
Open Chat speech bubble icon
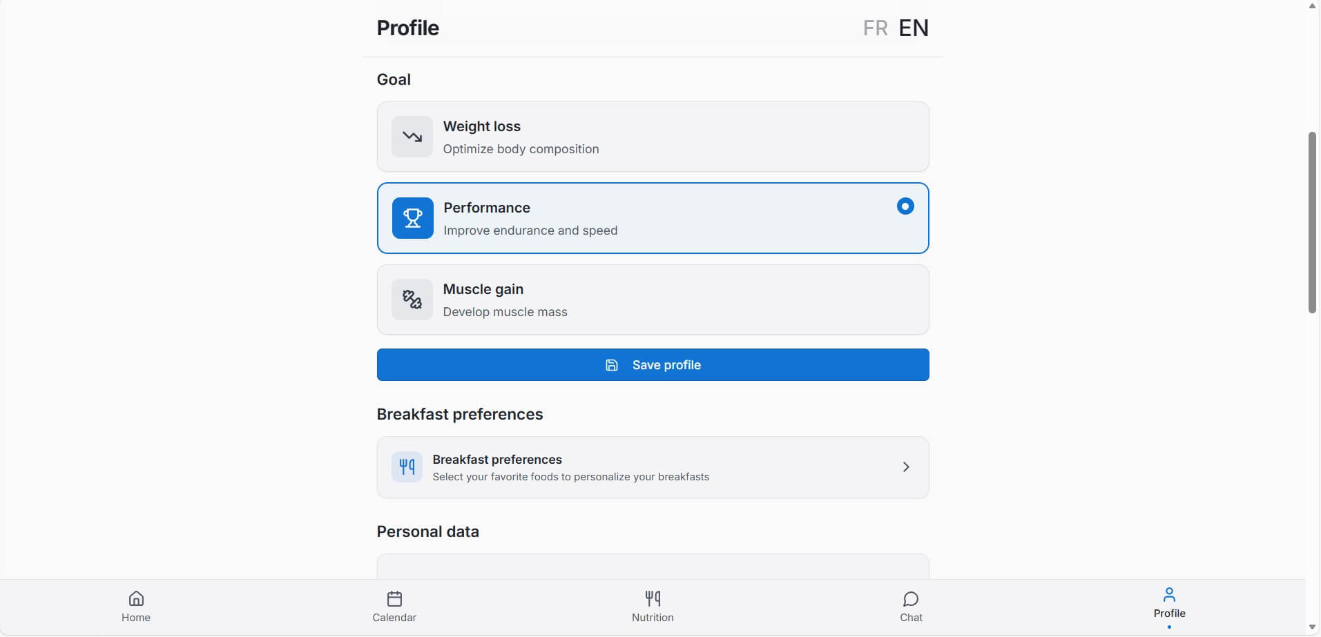click(911, 598)
